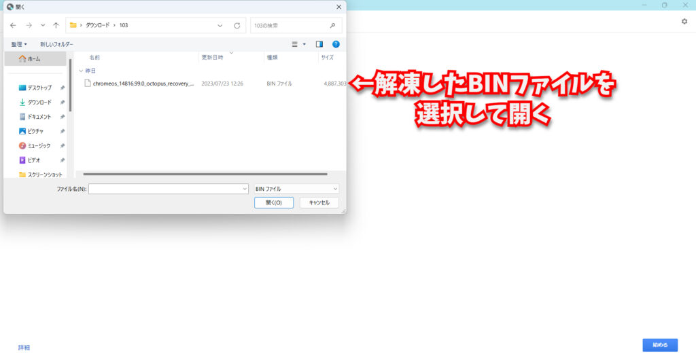
Task: Open the 整理 menu
Action: point(19,44)
